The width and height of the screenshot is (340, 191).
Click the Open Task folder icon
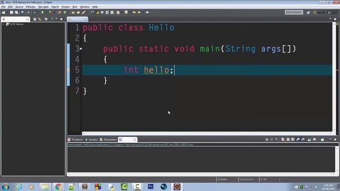click(x=78, y=13)
